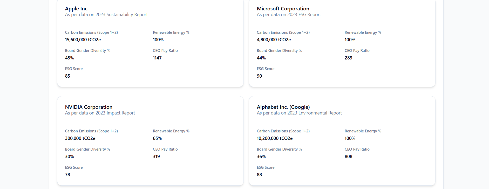Click Microsoft's CEO Pay Ratio value 289
This screenshot has width=489, height=189.
tap(348, 58)
